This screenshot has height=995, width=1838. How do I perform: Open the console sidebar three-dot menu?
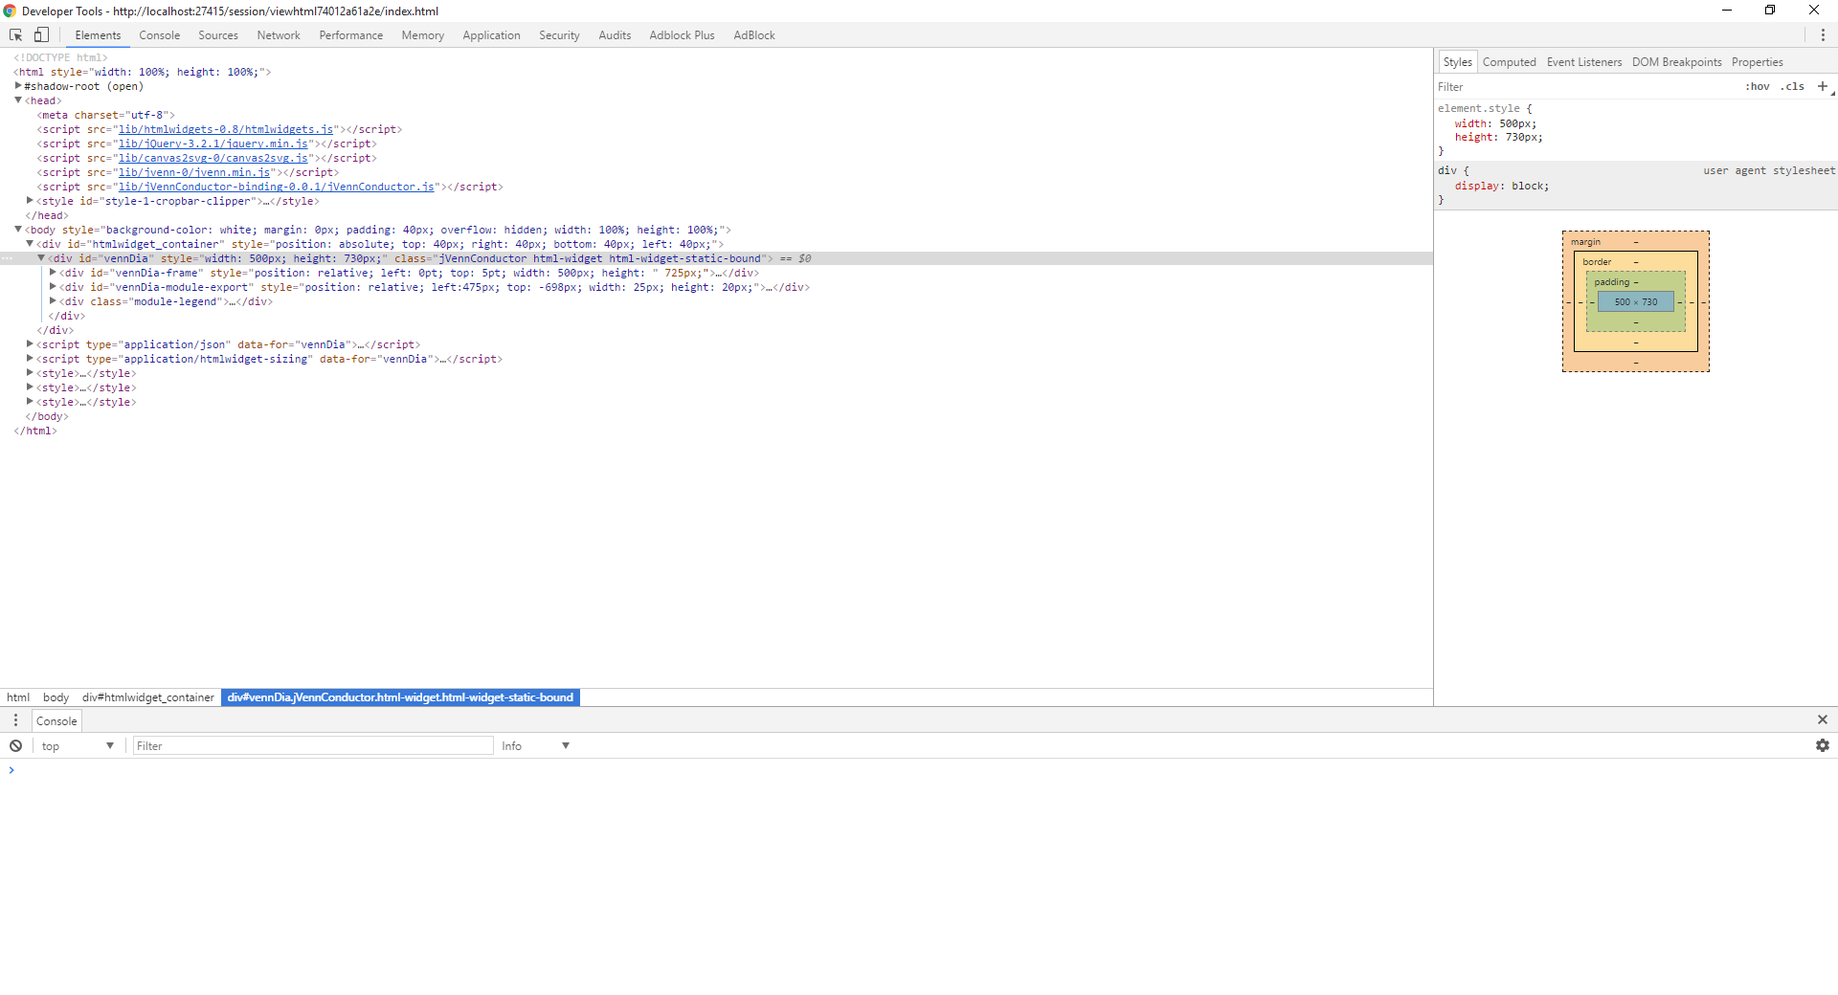point(15,720)
